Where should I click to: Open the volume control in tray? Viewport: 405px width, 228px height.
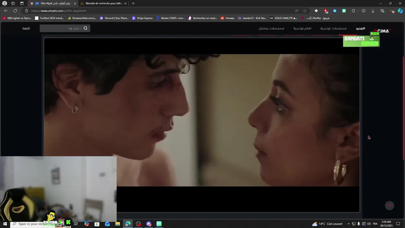click(369, 224)
